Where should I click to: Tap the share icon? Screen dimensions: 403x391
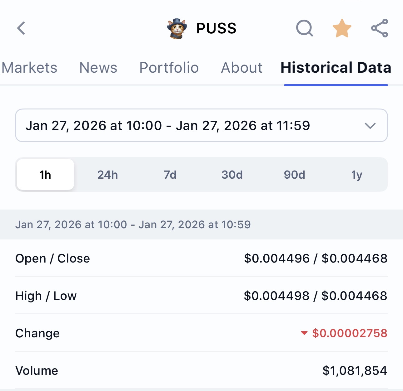pyautogui.click(x=380, y=28)
